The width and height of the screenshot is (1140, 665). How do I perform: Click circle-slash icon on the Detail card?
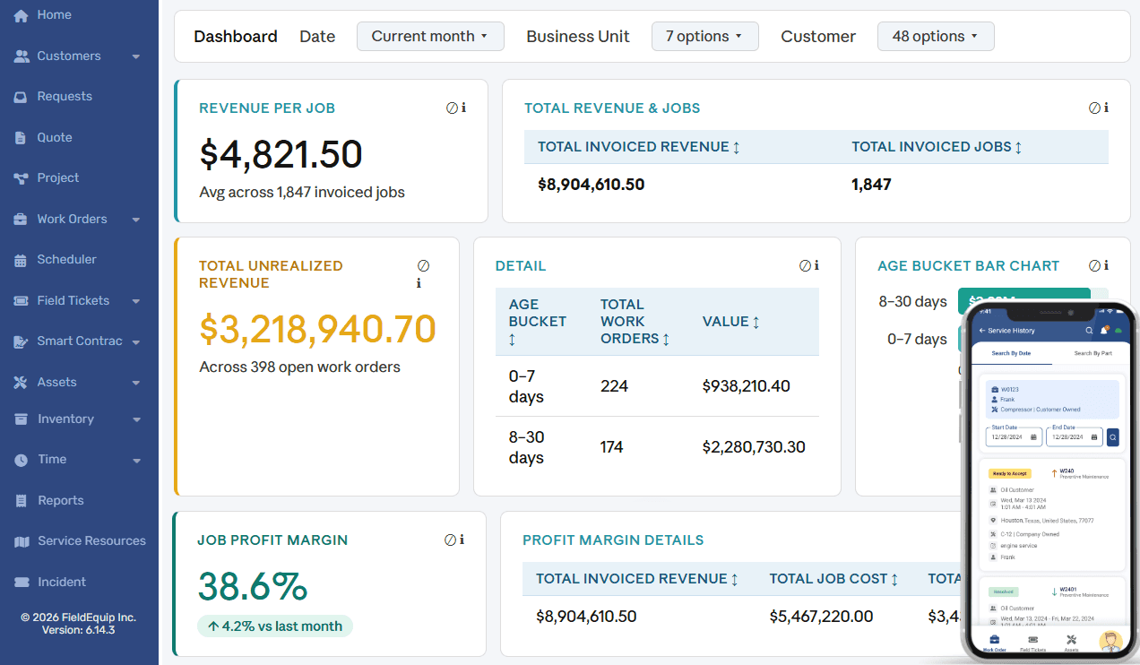805,265
